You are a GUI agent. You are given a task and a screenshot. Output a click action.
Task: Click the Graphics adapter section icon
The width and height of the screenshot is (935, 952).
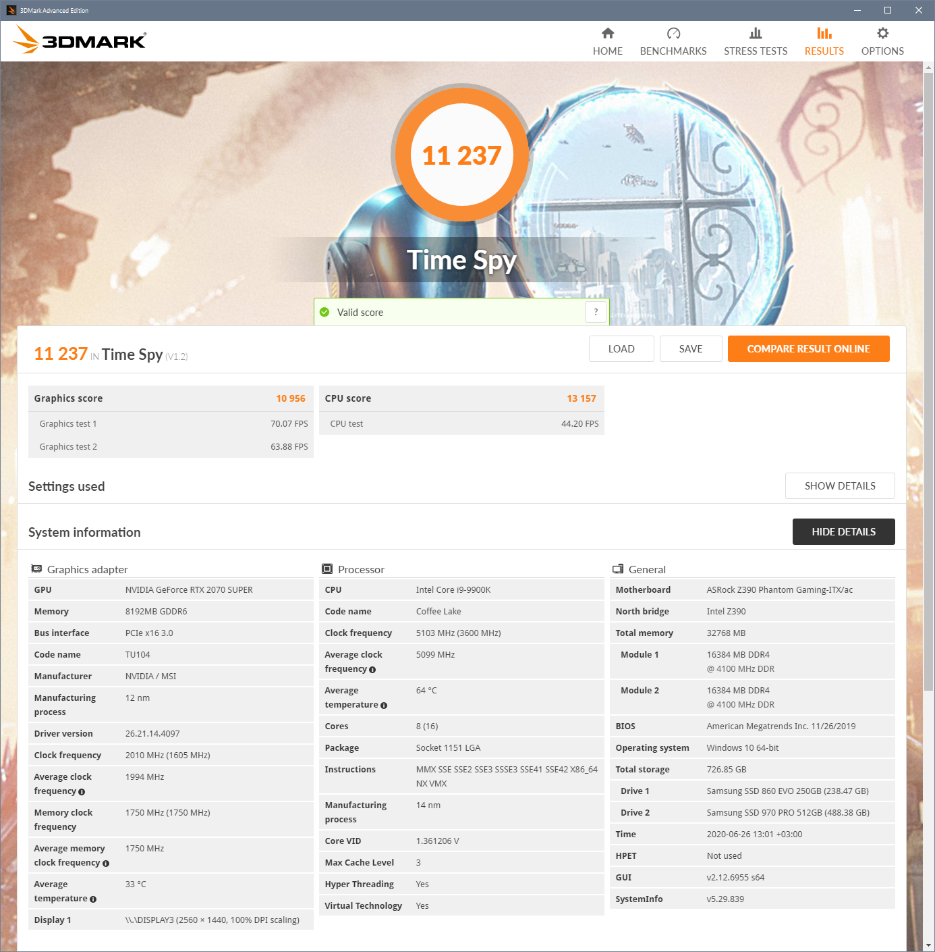coord(36,569)
